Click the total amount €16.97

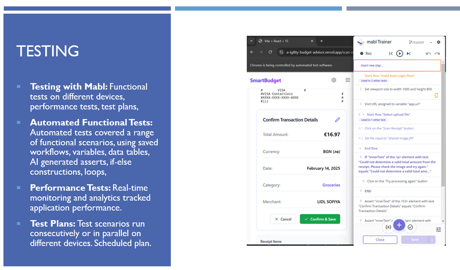point(332,135)
